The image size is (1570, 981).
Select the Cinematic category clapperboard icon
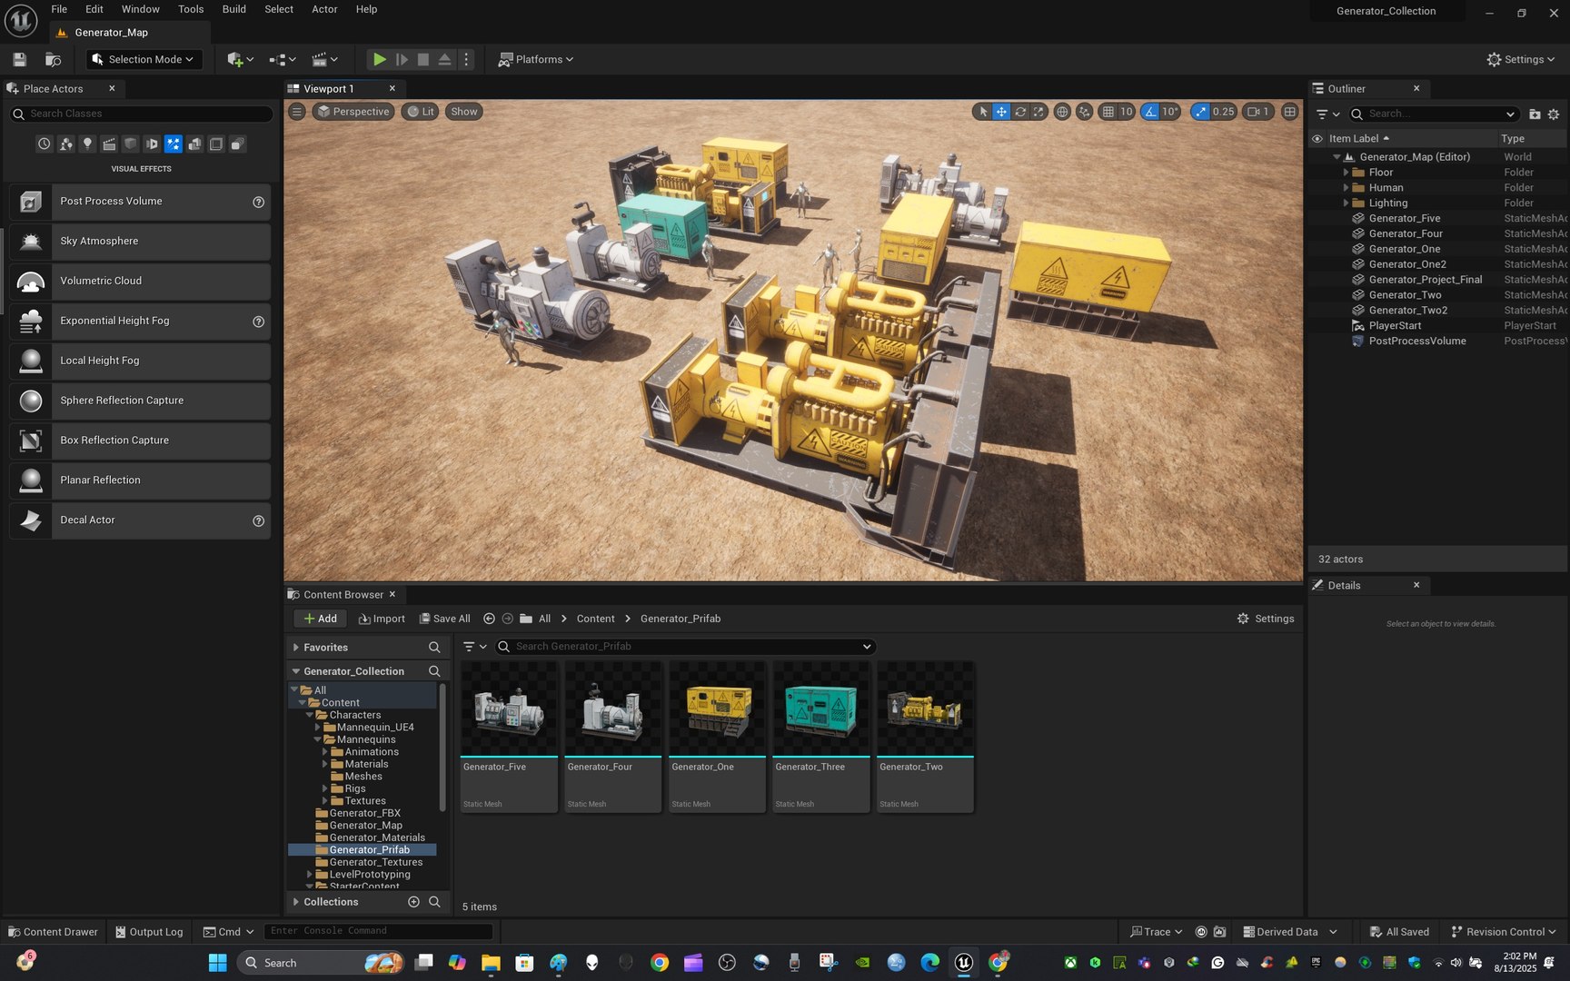(109, 144)
